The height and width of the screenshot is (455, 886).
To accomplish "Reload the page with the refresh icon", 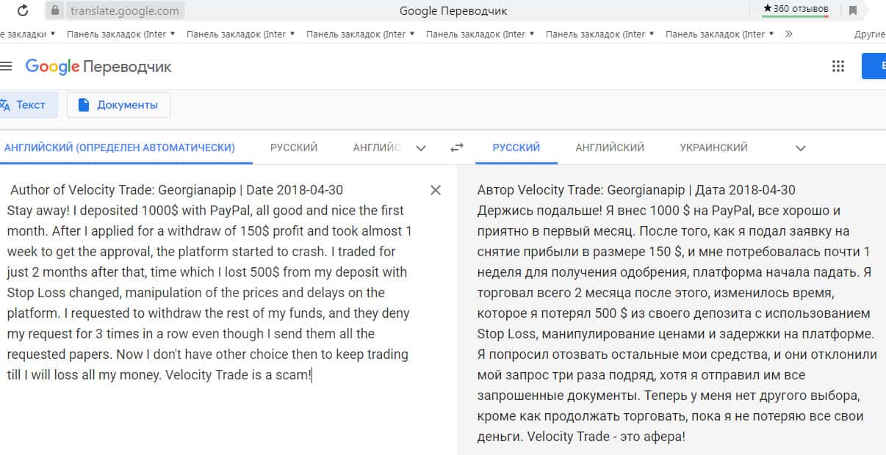I will tap(23, 10).
